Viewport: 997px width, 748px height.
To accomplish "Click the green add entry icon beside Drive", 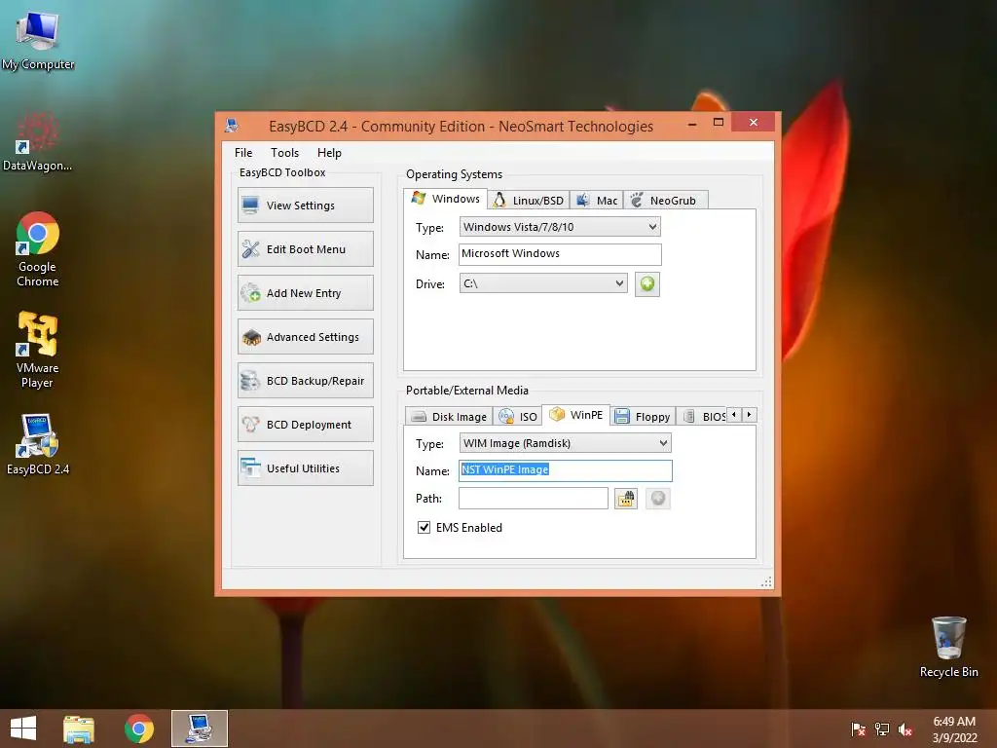I will coord(646,283).
